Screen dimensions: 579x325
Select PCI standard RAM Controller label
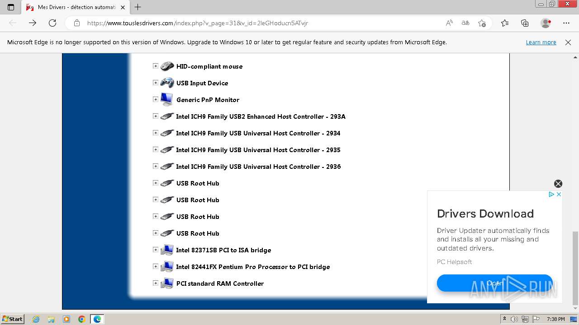click(220, 283)
